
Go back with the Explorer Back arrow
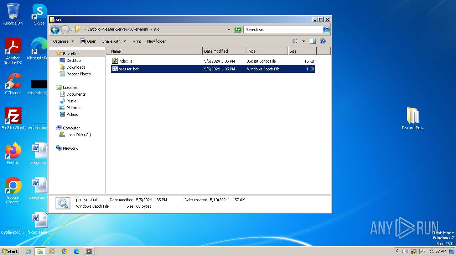[x=55, y=30]
